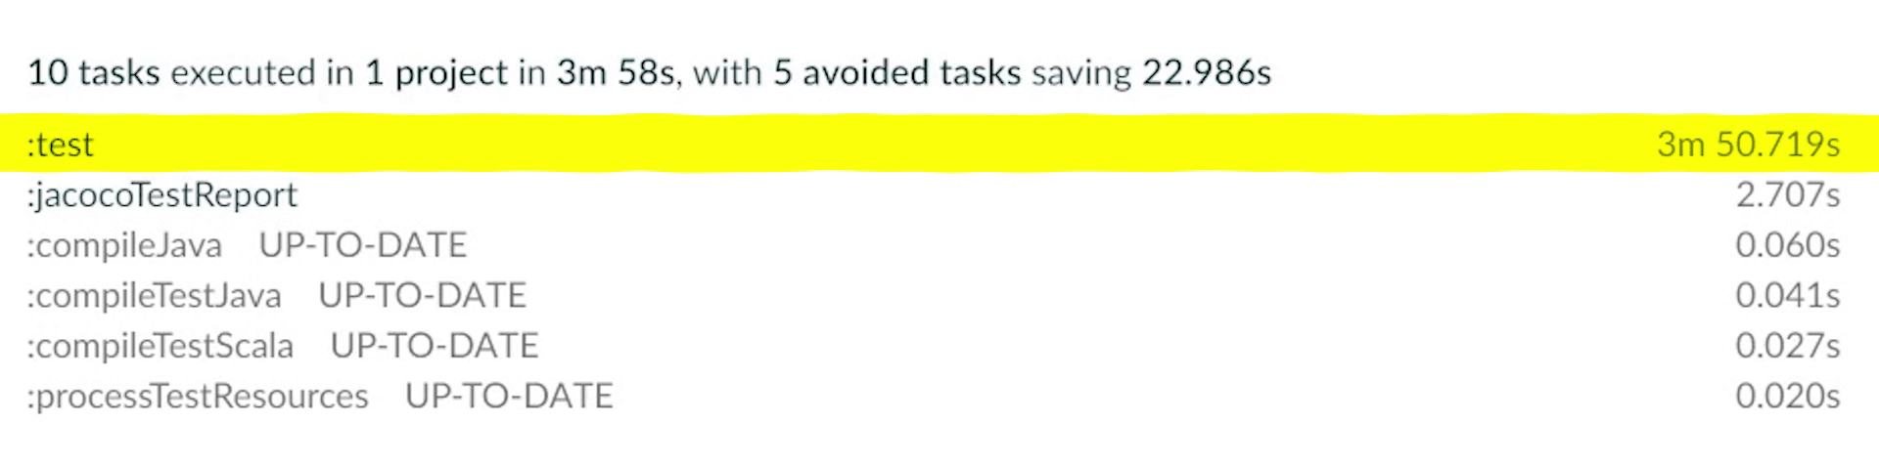
Task: Click UP-TO-DATE label beside :compileTestScala
Action: coord(435,346)
